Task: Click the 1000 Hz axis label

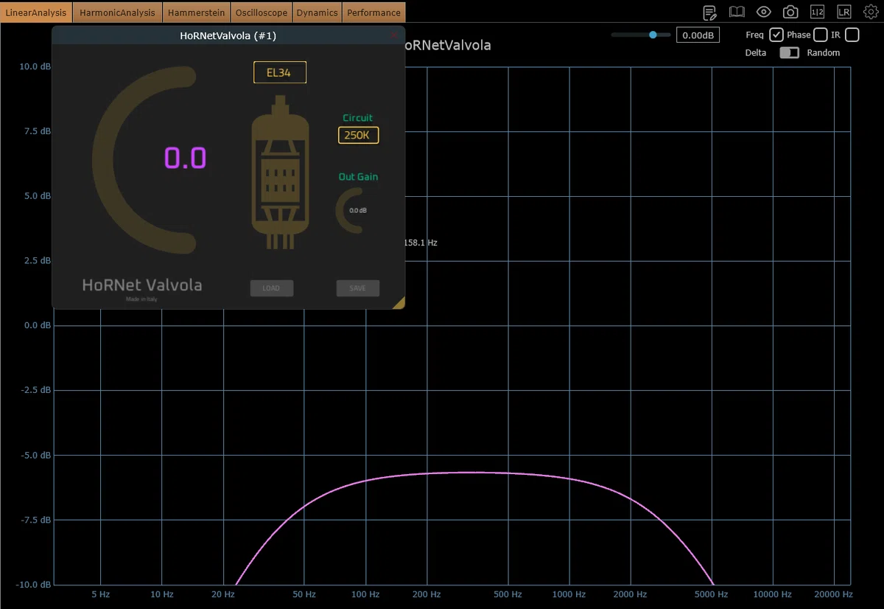Action: [569, 594]
